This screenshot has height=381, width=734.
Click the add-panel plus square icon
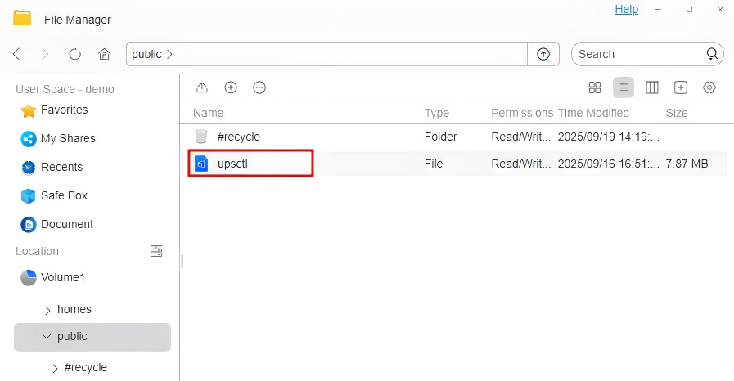click(681, 87)
